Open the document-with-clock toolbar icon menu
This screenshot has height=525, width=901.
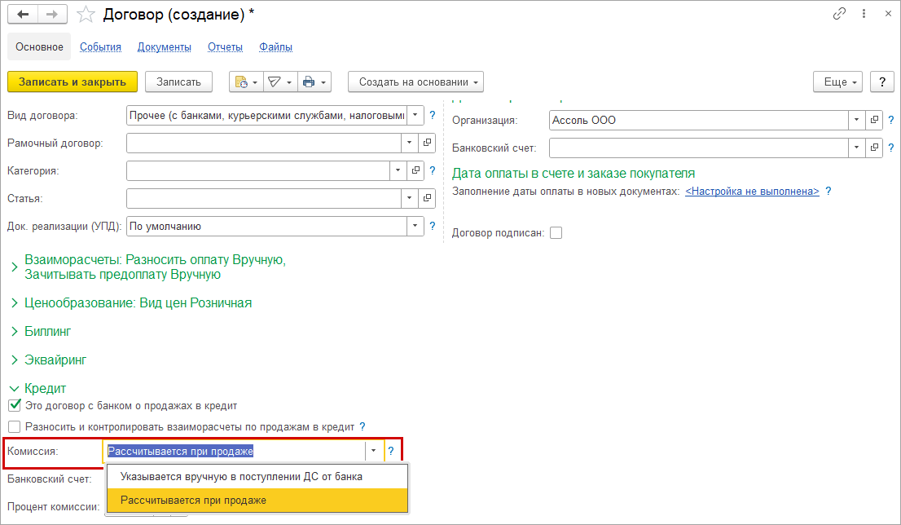point(247,82)
